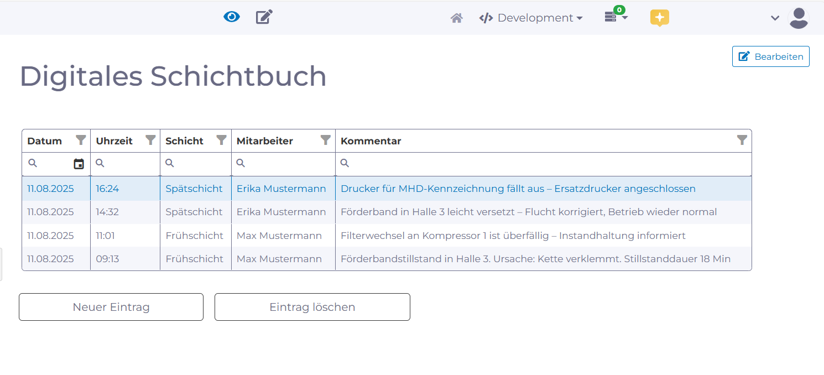Open the filter for the Schicht column

tap(221, 140)
